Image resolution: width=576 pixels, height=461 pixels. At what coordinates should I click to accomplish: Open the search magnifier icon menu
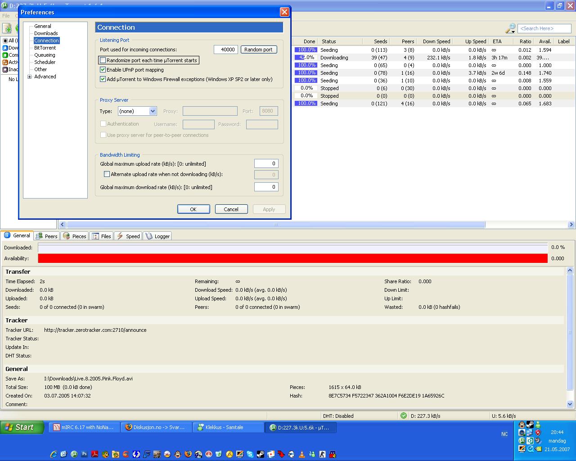[510, 28]
